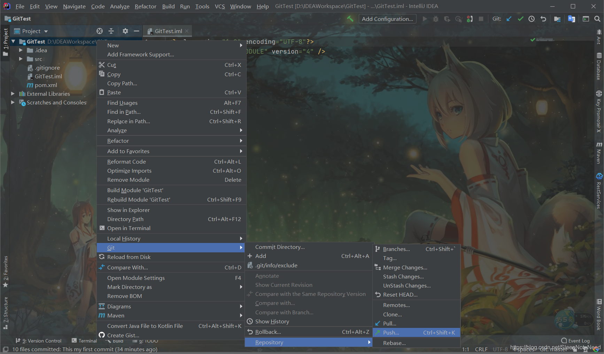The width and height of the screenshot is (604, 354).
Task: Expand the .idea folder
Action: [21, 50]
